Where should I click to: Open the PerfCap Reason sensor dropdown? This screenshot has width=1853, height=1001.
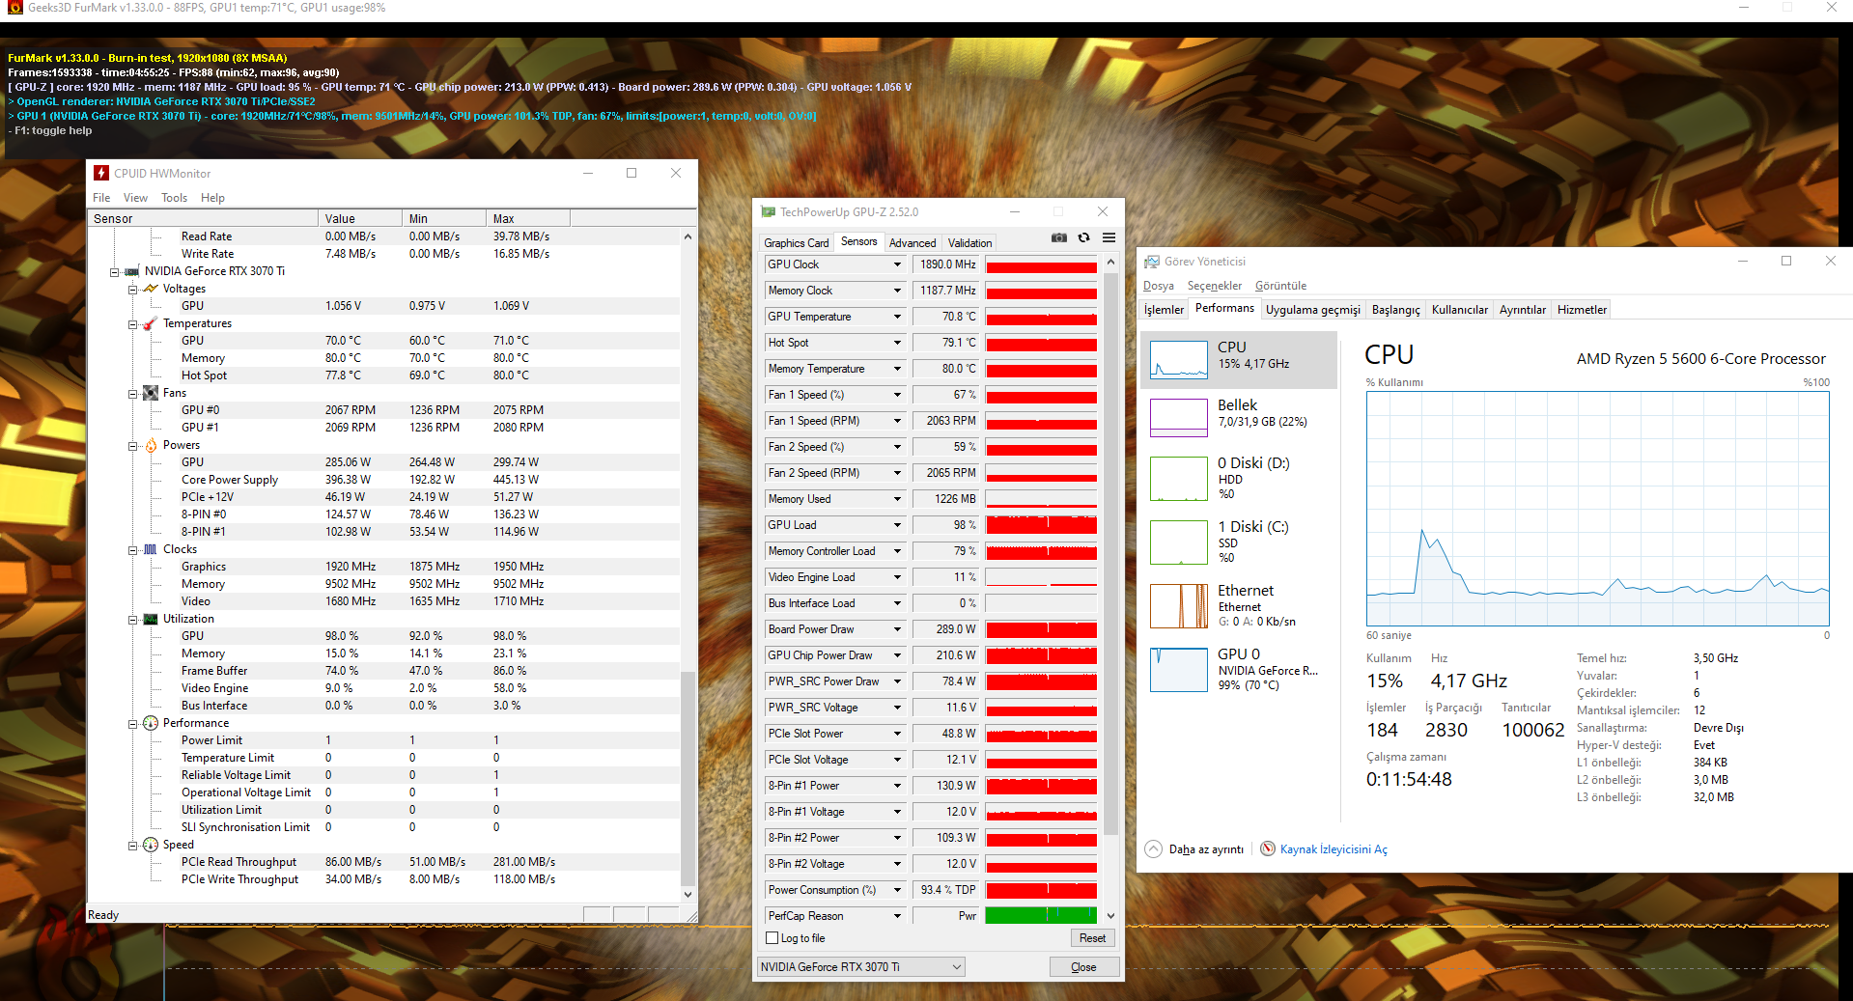pos(897,916)
